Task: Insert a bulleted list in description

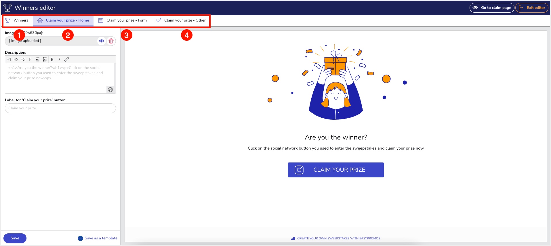Action: point(37,59)
